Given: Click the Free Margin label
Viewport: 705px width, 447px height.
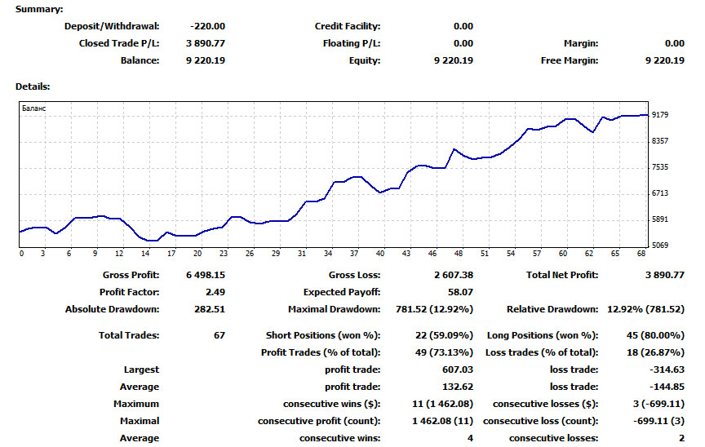Looking at the screenshot, I should click(569, 60).
